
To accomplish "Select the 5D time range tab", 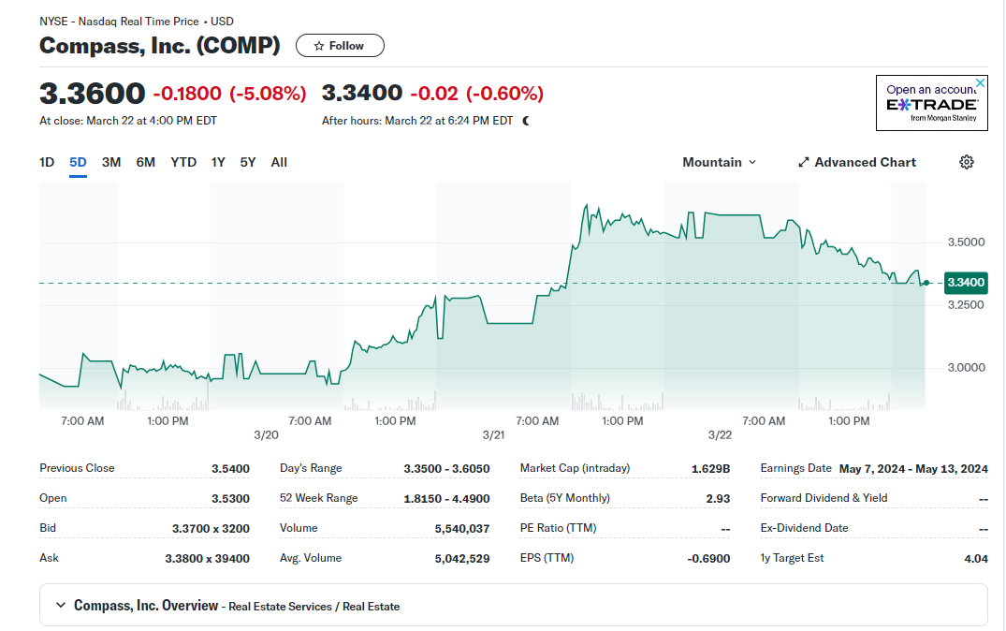I will click(78, 162).
